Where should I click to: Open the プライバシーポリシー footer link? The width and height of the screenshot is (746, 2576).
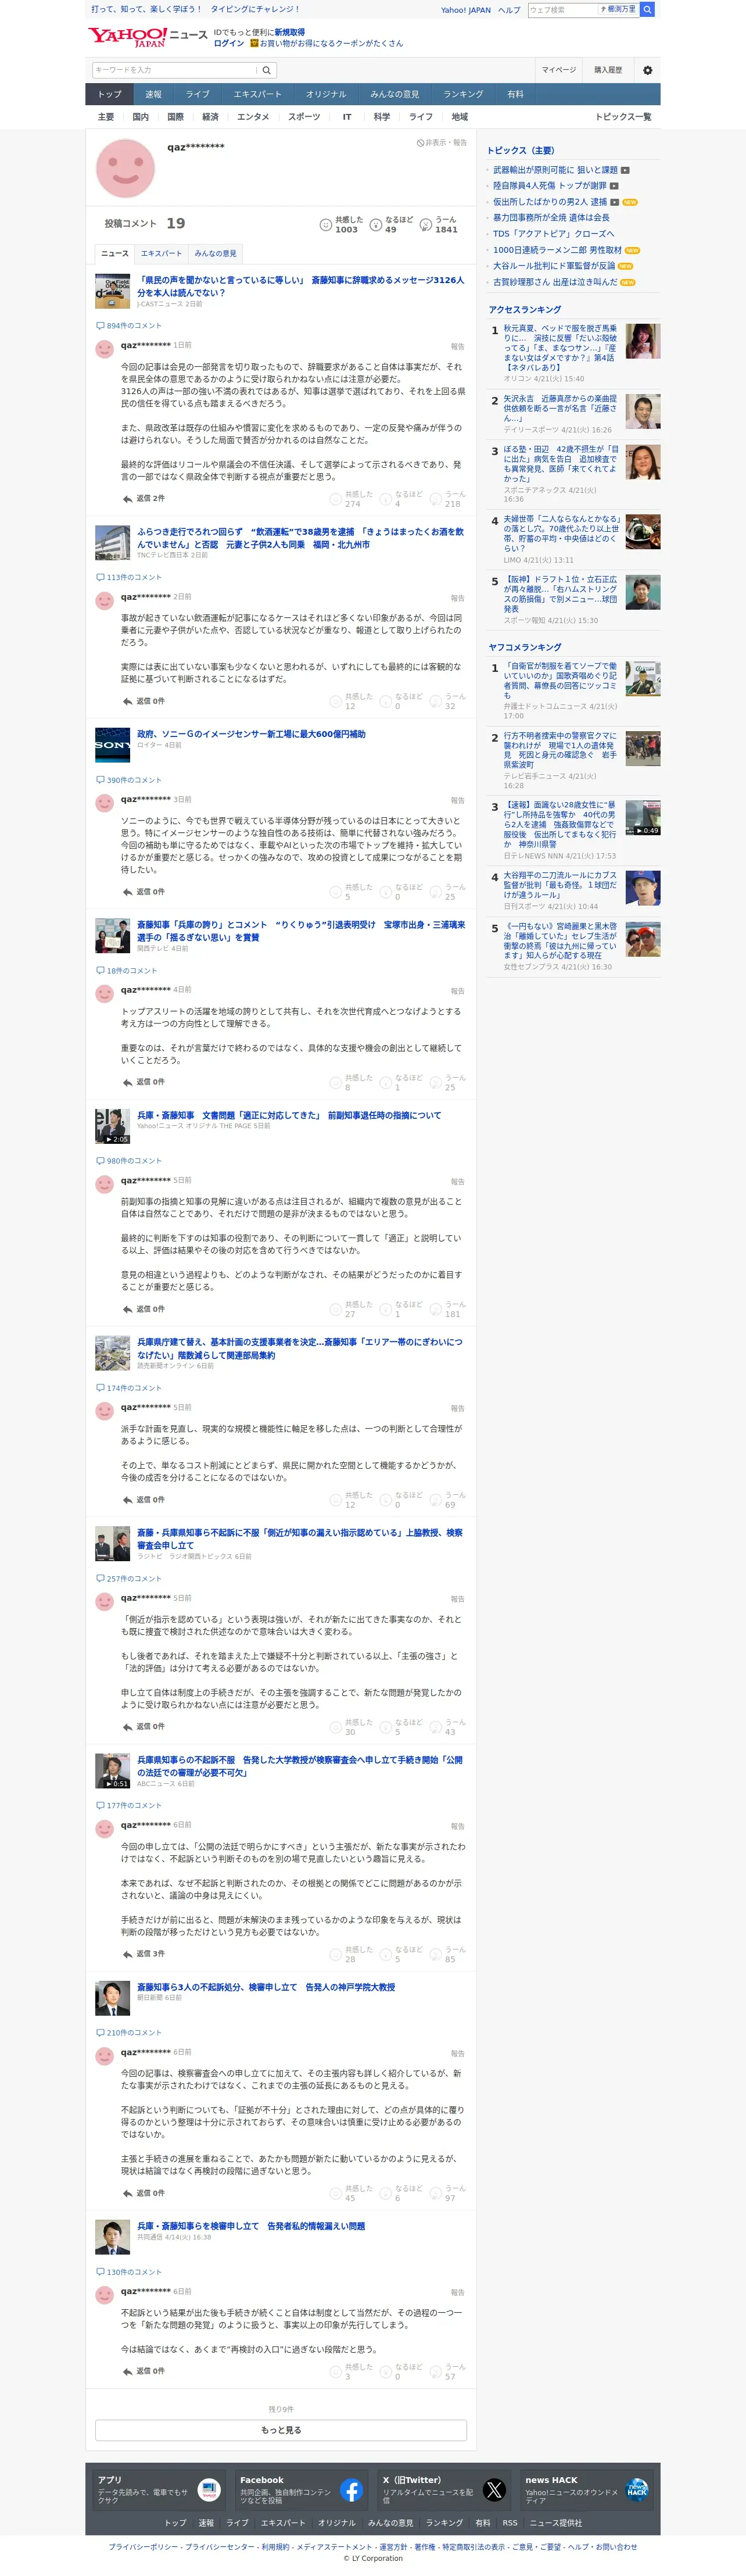(x=144, y=2546)
